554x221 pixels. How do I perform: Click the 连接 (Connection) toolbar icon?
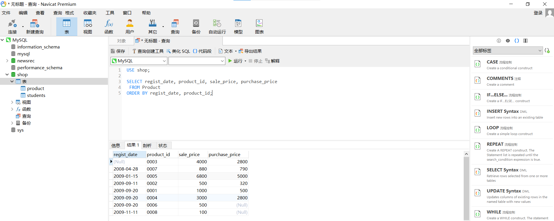point(12,26)
